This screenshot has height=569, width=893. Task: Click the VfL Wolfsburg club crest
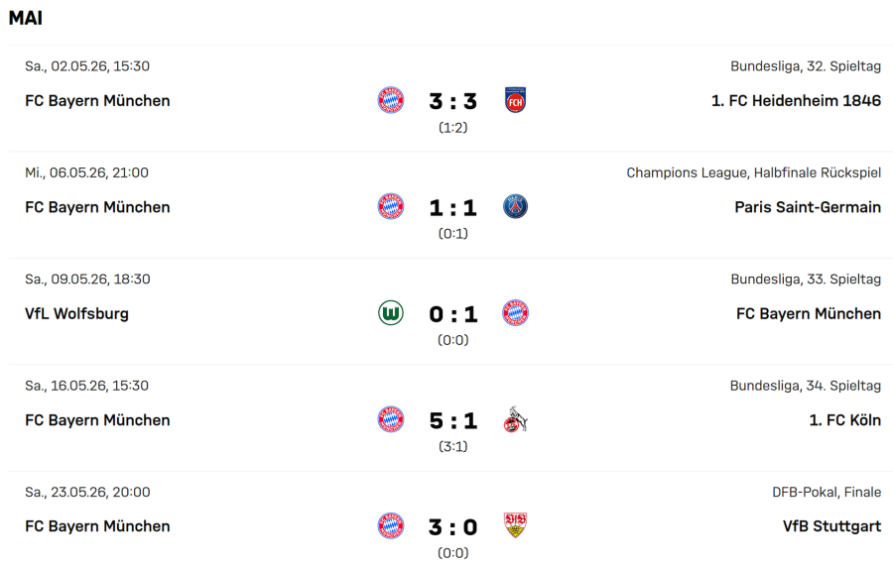[391, 313]
